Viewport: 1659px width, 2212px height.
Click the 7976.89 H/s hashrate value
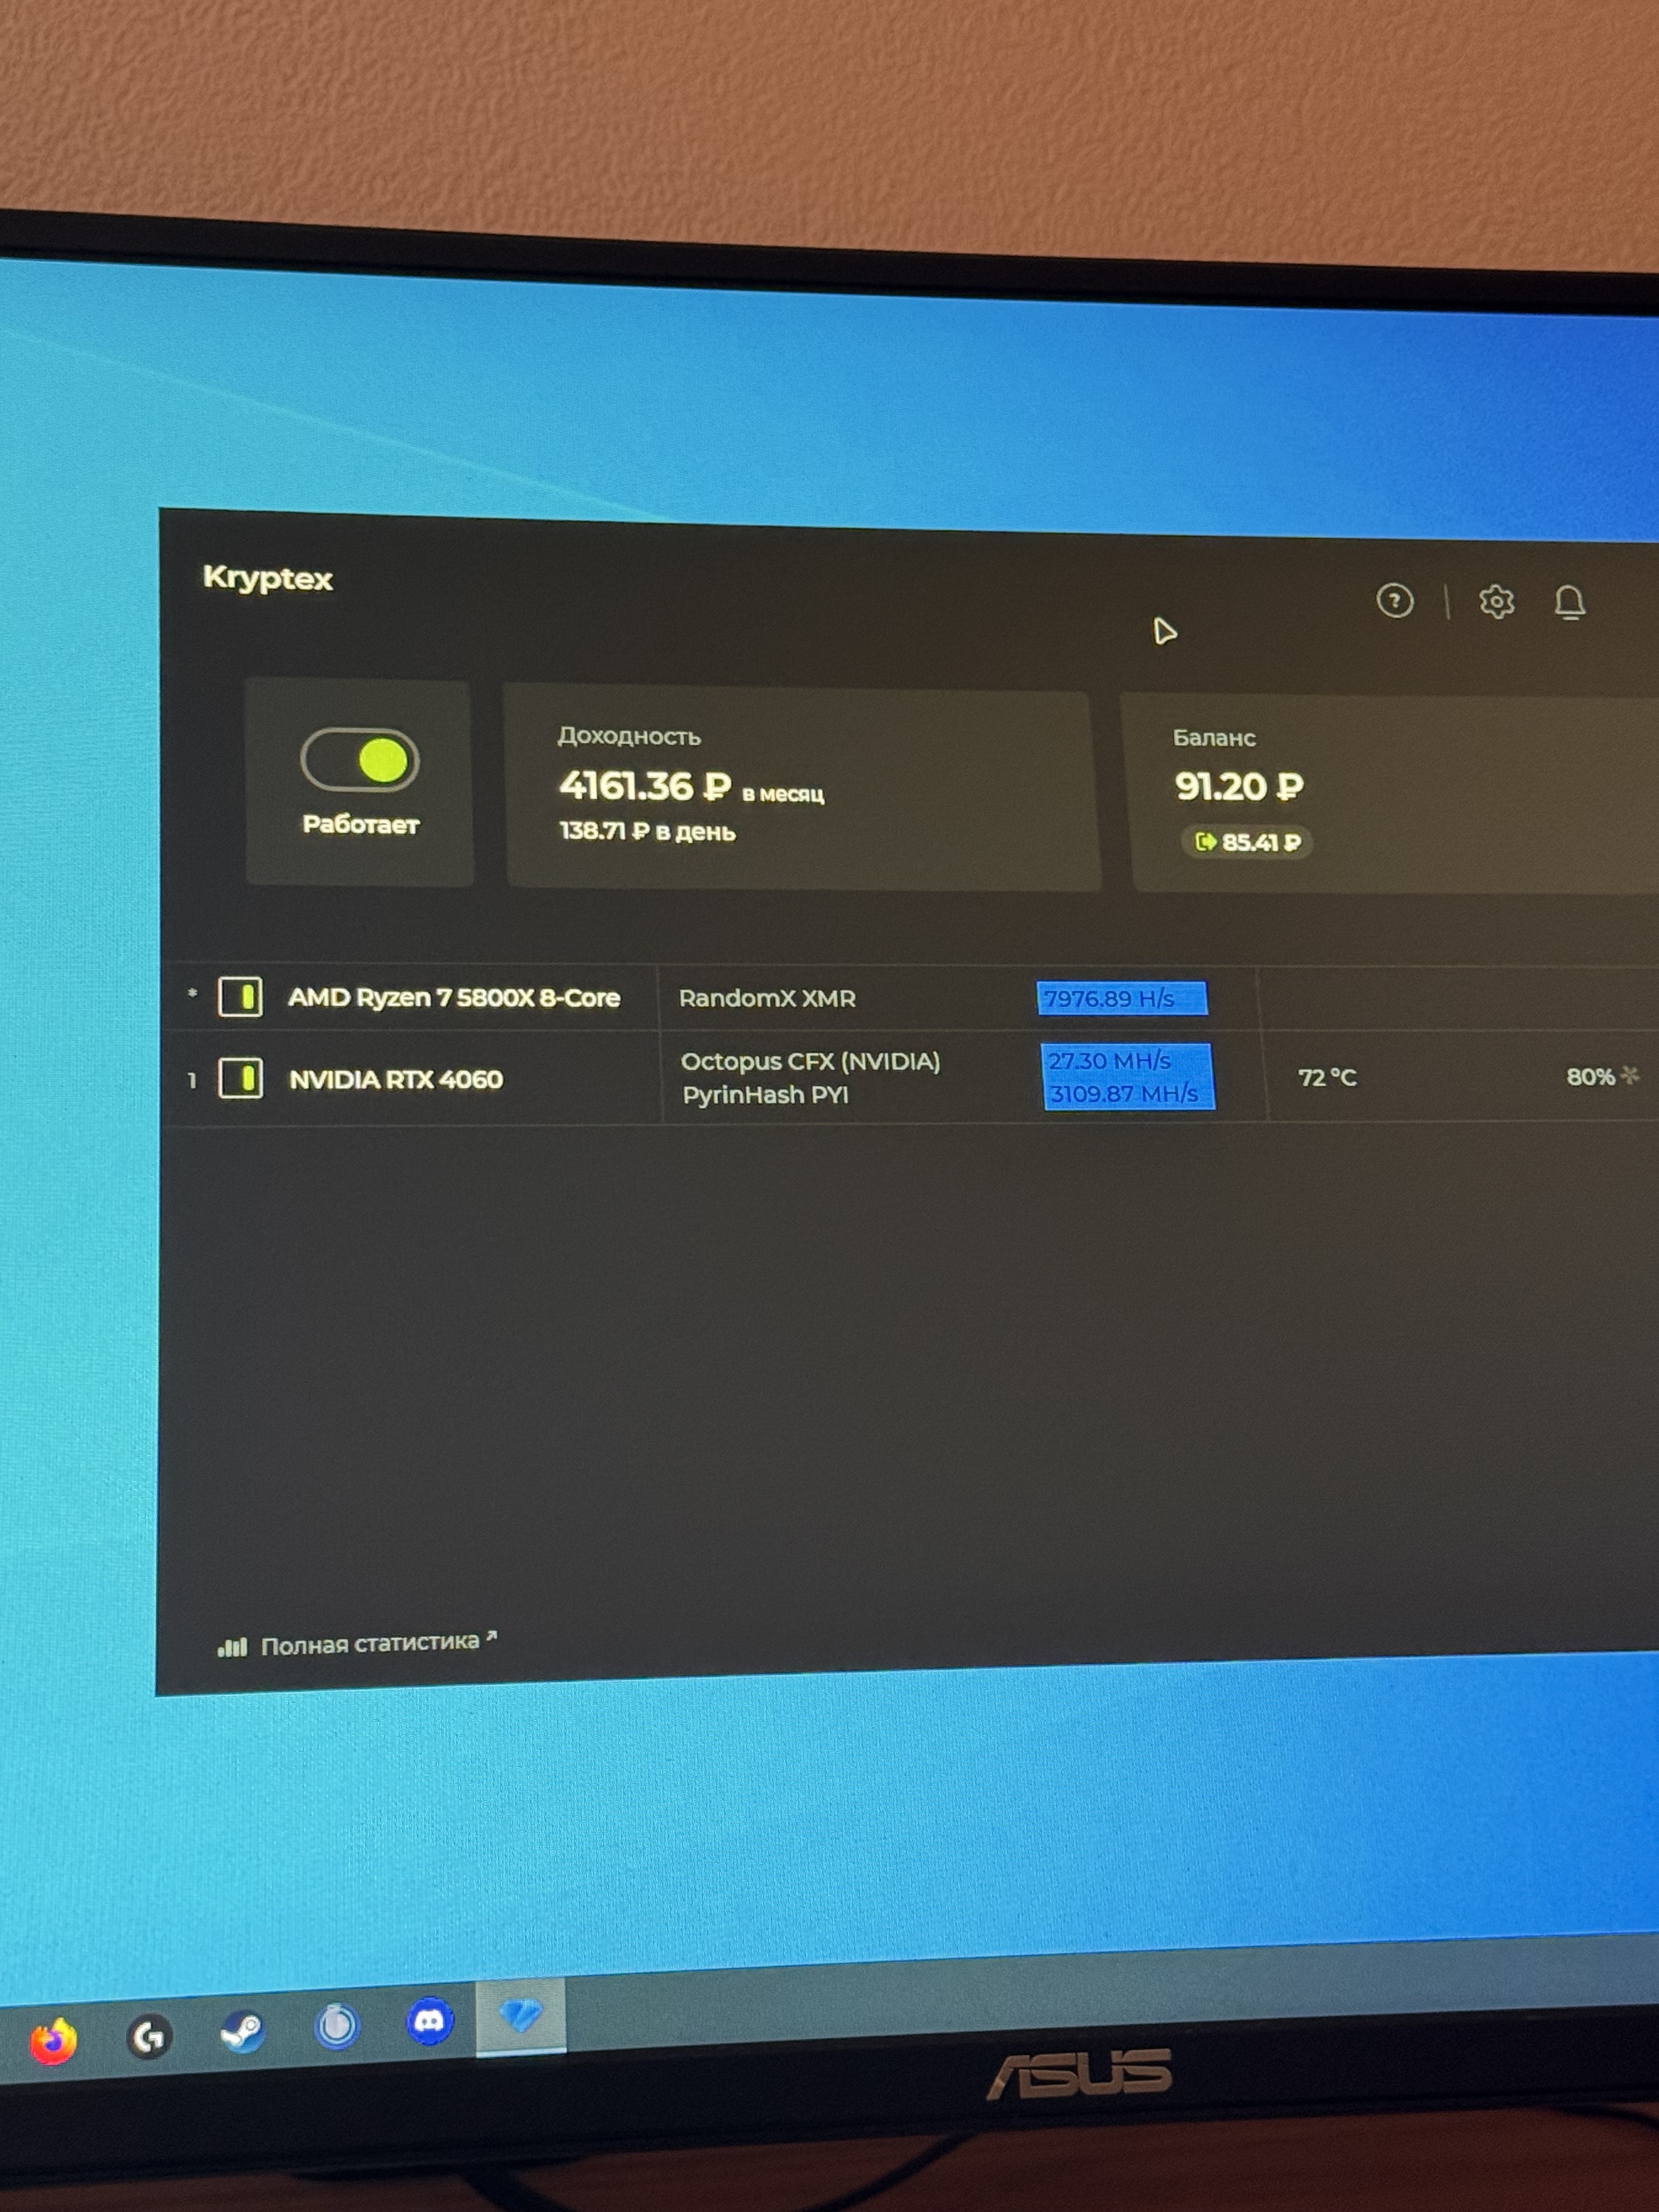(1109, 998)
